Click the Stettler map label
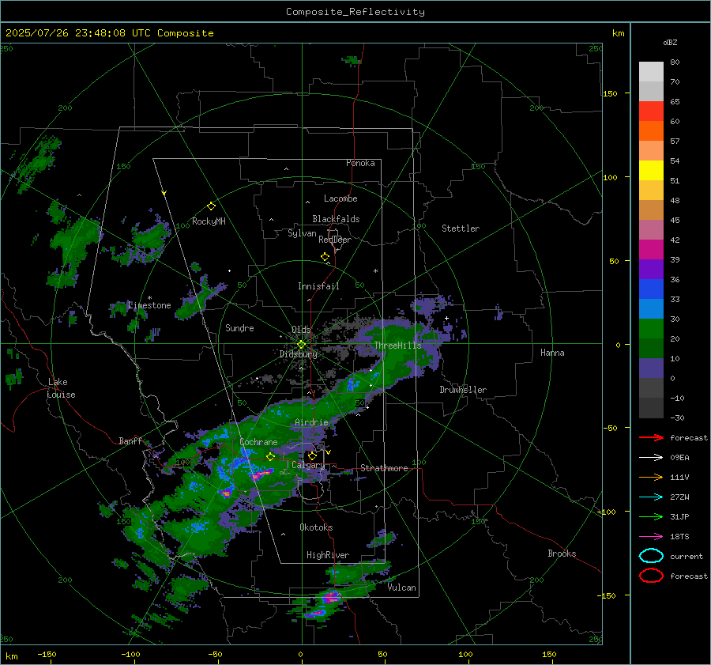 pyautogui.click(x=461, y=229)
